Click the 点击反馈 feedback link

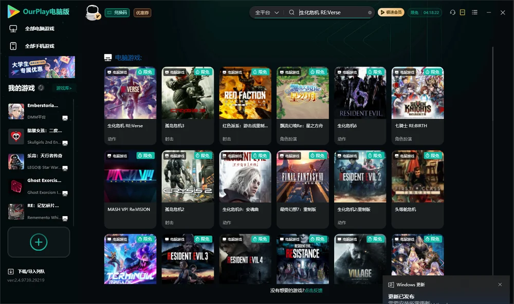(x=314, y=290)
